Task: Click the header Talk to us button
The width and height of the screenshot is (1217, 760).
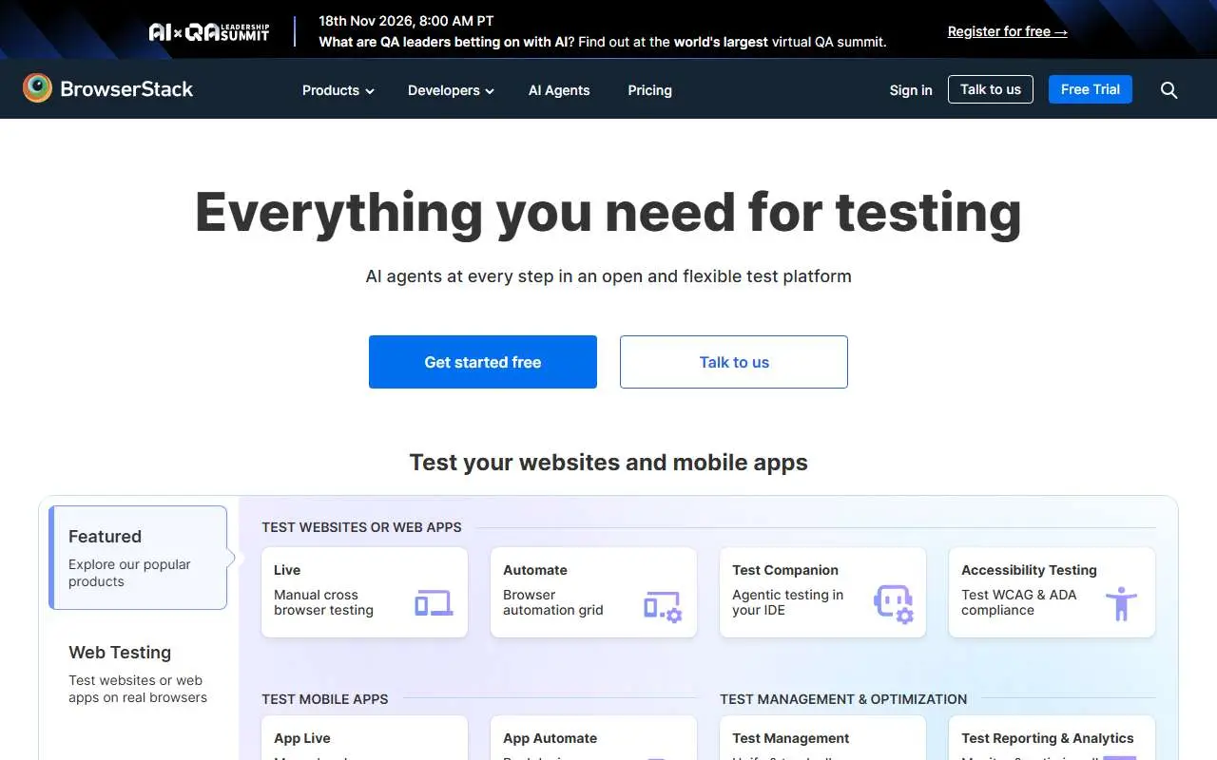Action: tap(991, 89)
